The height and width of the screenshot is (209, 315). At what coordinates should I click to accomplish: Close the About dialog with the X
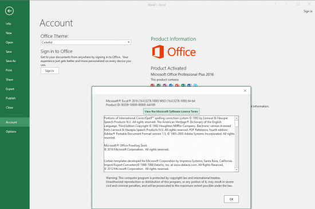pos(245,91)
